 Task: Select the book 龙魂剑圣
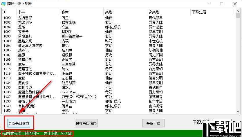(x=25, y=22)
